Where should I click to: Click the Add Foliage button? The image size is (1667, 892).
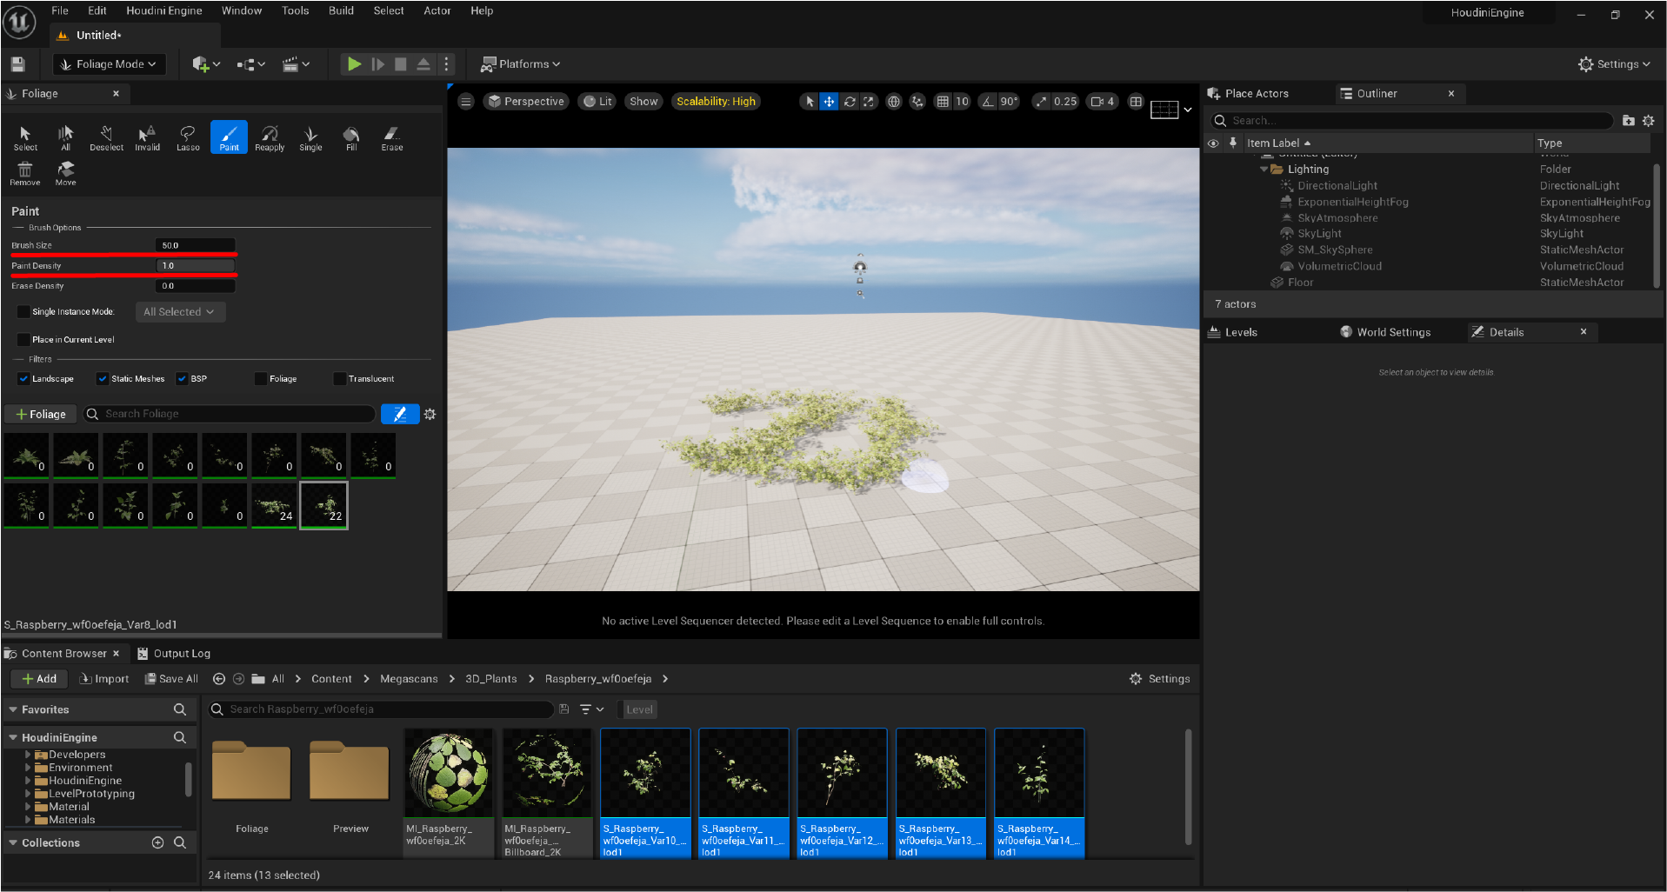[40, 414]
